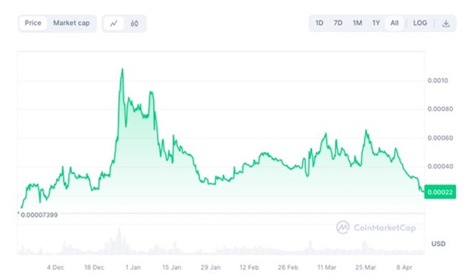Switch to candlestick chart icon
The height and width of the screenshot is (279, 475).
pos(135,24)
